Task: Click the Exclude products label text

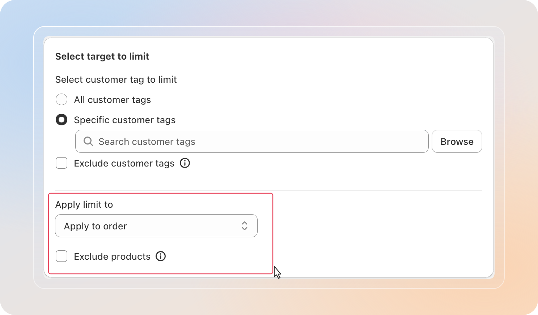Action: pos(112,256)
